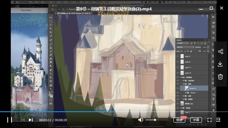Select the Move tool in Photoshop toolbar
Viewport: 228px width, 128px height.
coord(51,17)
